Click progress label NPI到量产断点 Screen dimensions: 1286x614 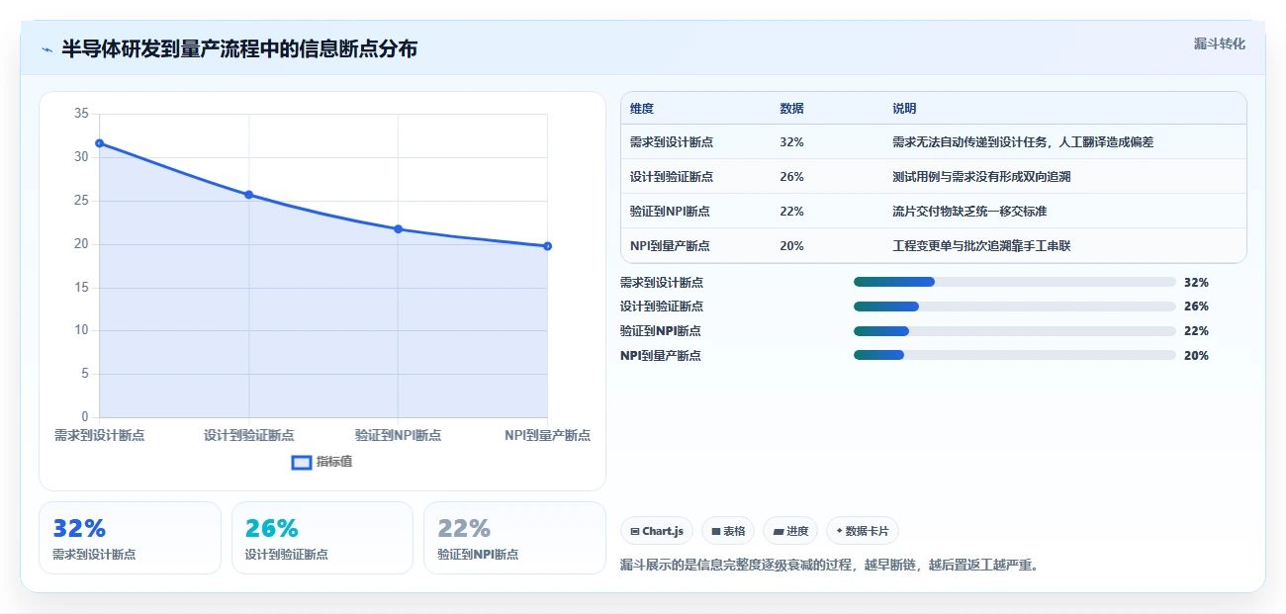661,355
